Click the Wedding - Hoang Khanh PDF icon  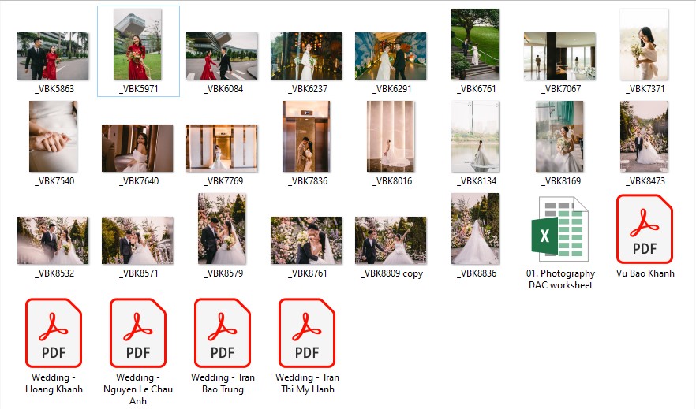(x=54, y=333)
